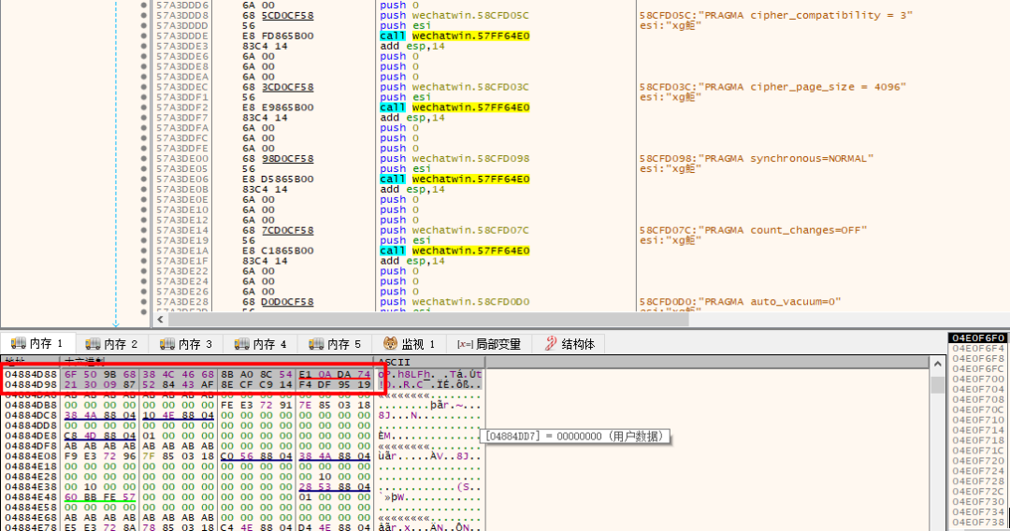Click comment PRAGMA cipher_compatibility = 3
The height and width of the screenshot is (531, 1010).
point(776,16)
